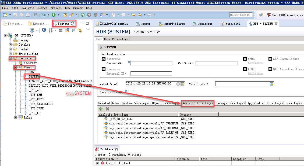The width and height of the screenshot is (304, 166).
Task: Collapse the HDB (SYSTEM) tree node
Action: (x=5, y=36)
